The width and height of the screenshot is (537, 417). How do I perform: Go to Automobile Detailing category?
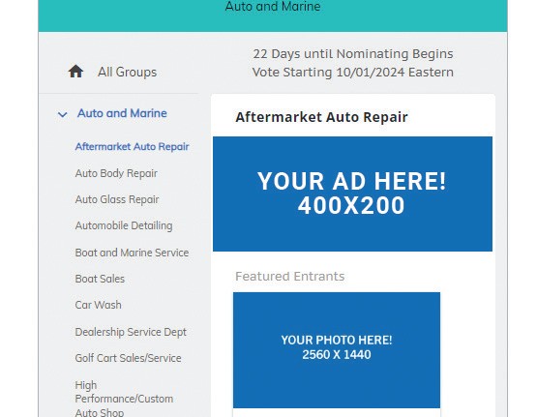click(x=124, y=226)
